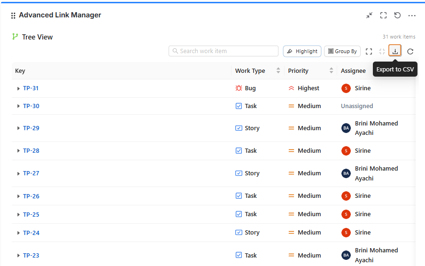
Task: Click the Search work item field
Action: 224,51
